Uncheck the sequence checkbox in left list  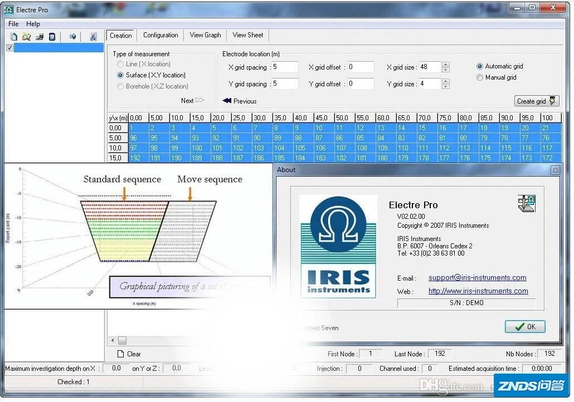pyautogui.click(x=9, y=48)
